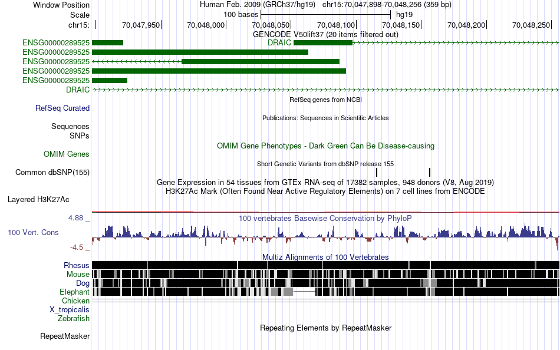Screen dimensions: 560x350
Task: Click the "OMIM Genes" track label
Action: 66,154
